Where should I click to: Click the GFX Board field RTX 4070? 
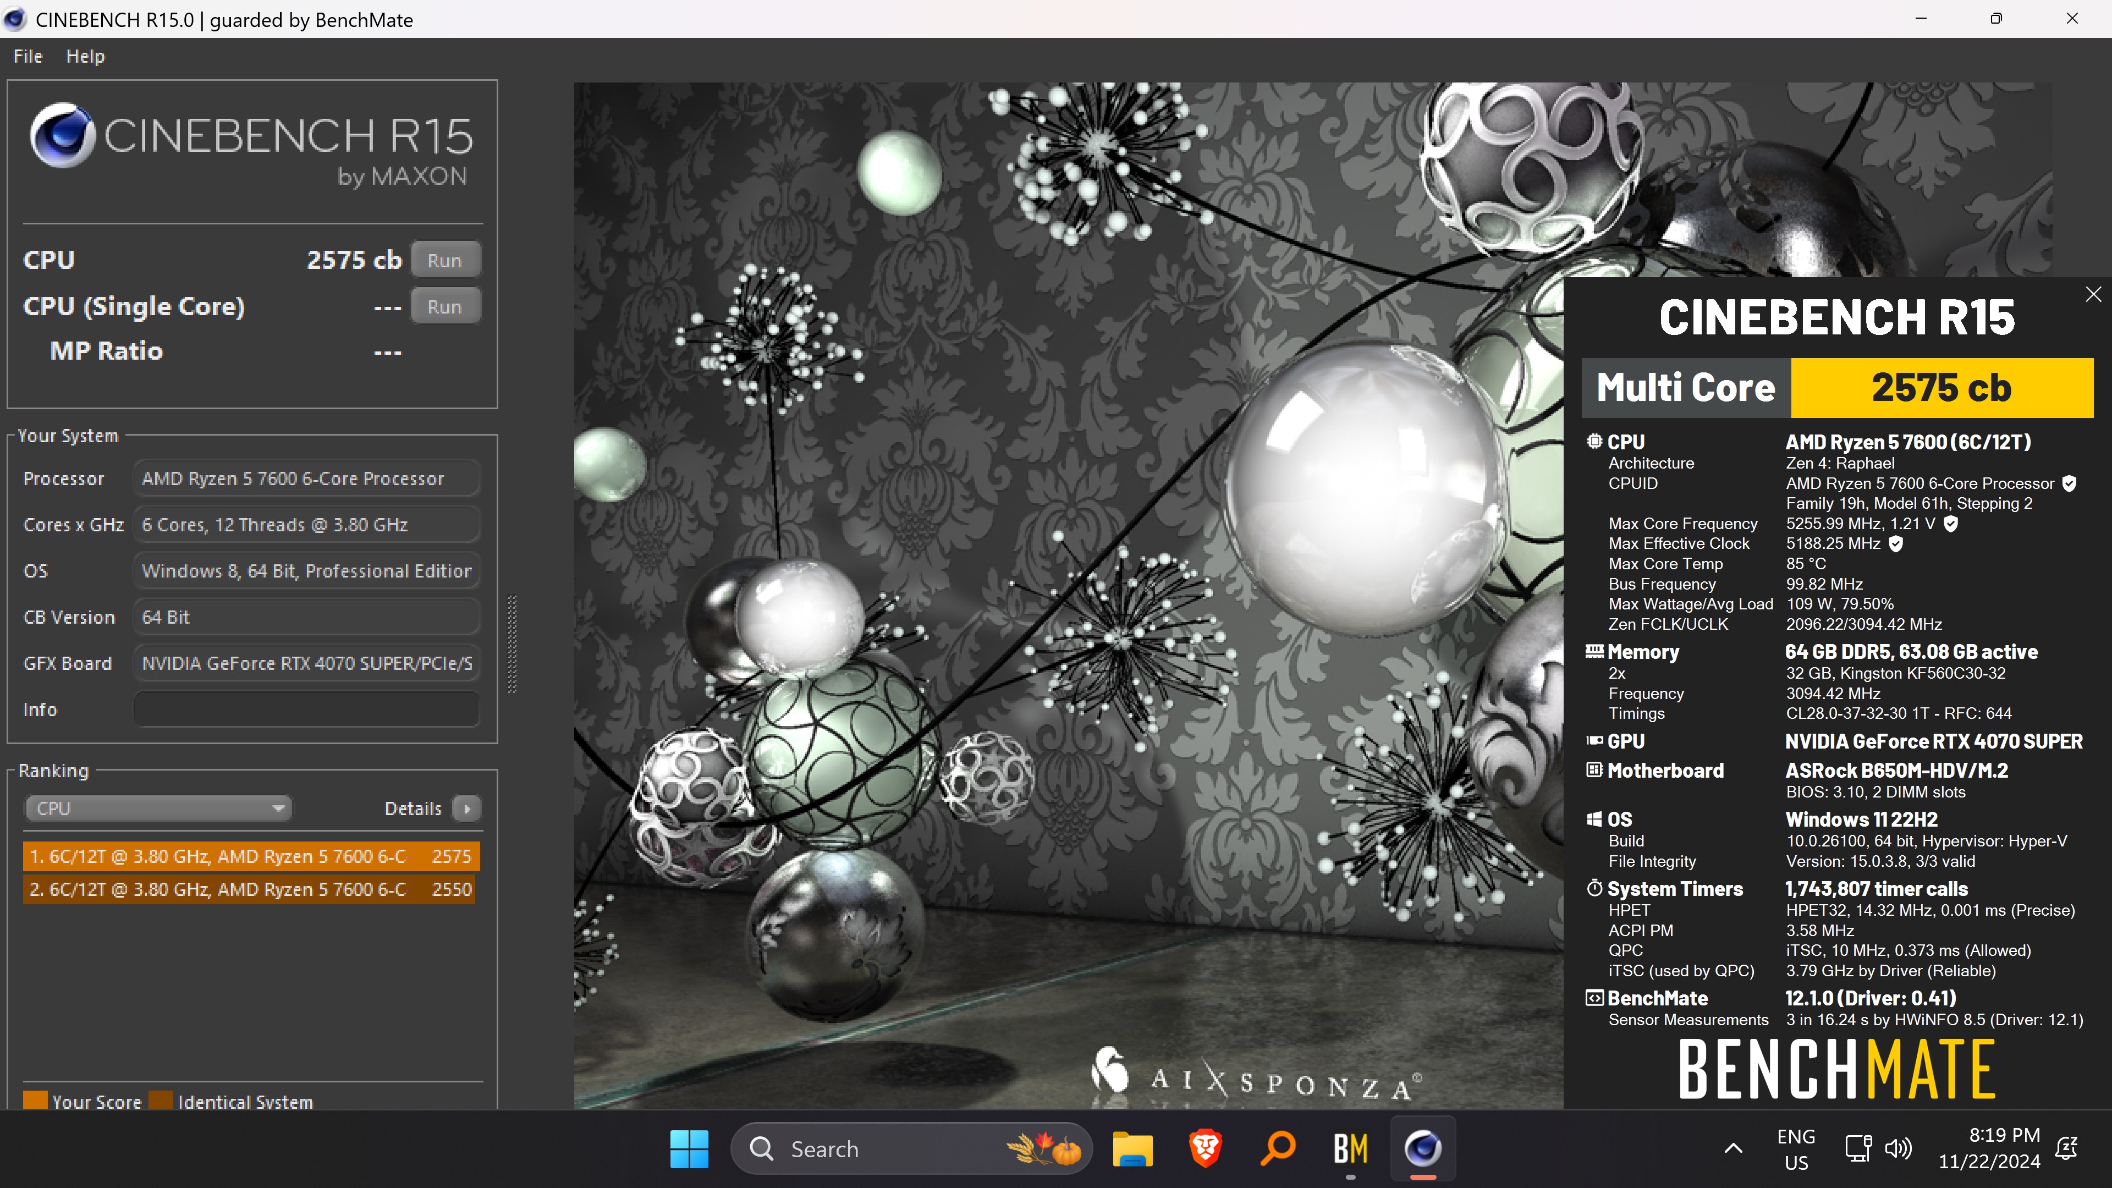click(307, 664)
